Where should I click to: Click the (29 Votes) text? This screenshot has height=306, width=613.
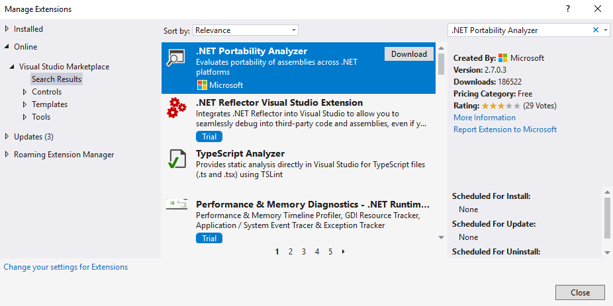[540, 106]
